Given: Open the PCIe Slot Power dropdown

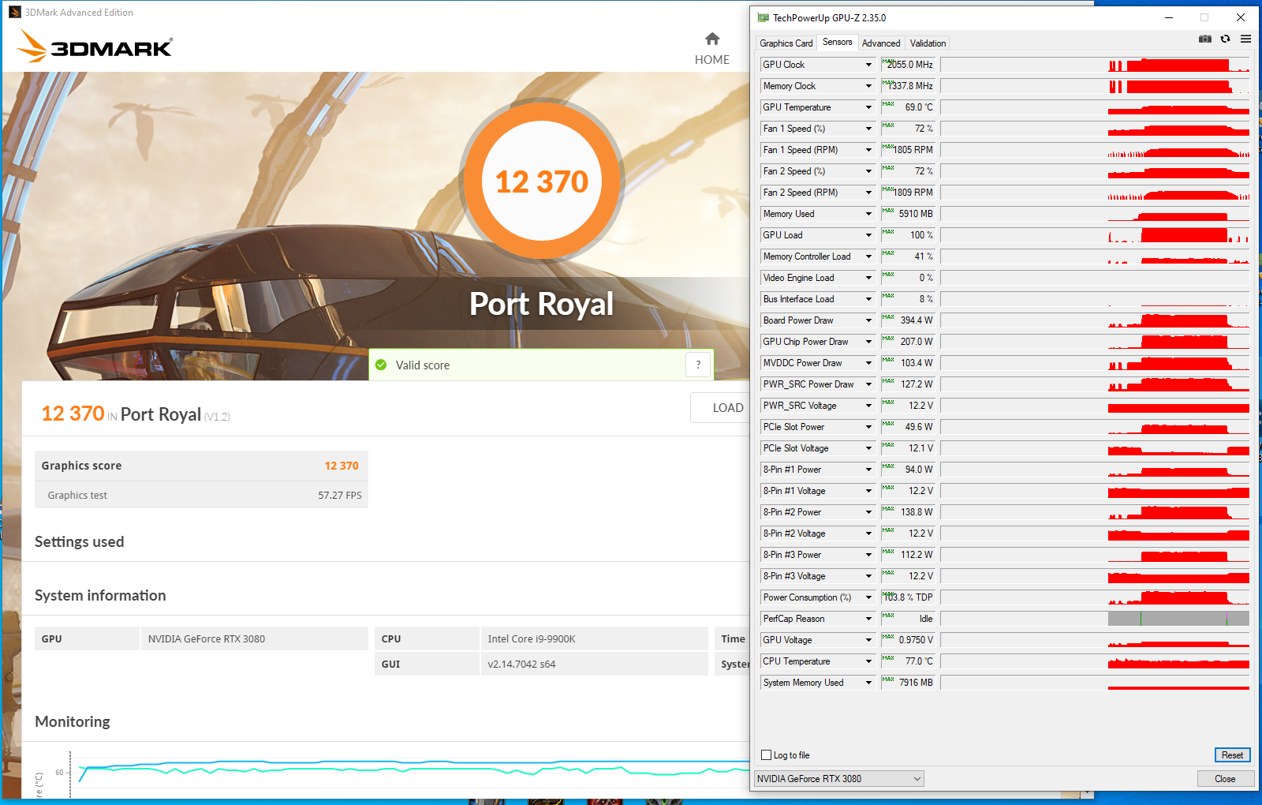Looking at the screenshot, I should [x=868, y=427].
